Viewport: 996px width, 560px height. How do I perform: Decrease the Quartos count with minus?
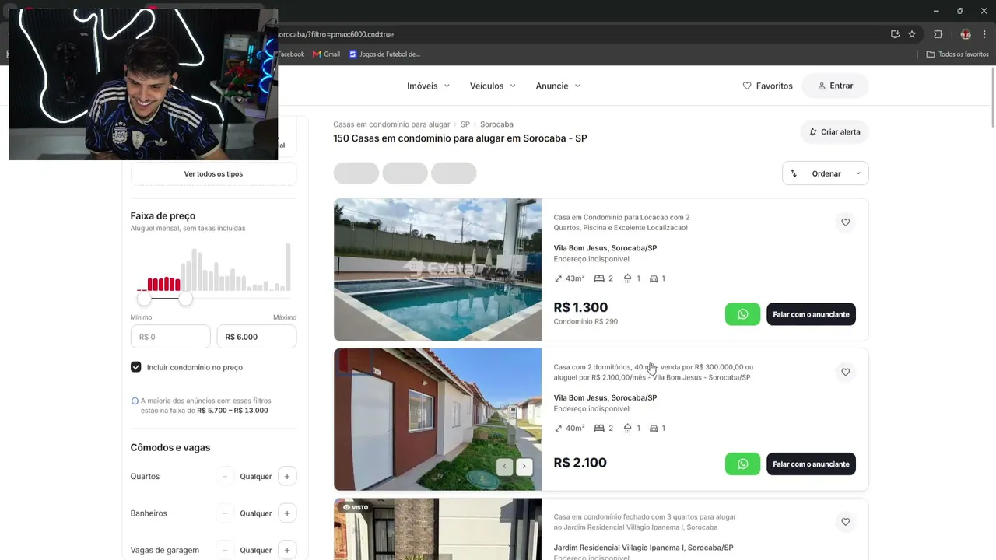[x=225, y=477]
